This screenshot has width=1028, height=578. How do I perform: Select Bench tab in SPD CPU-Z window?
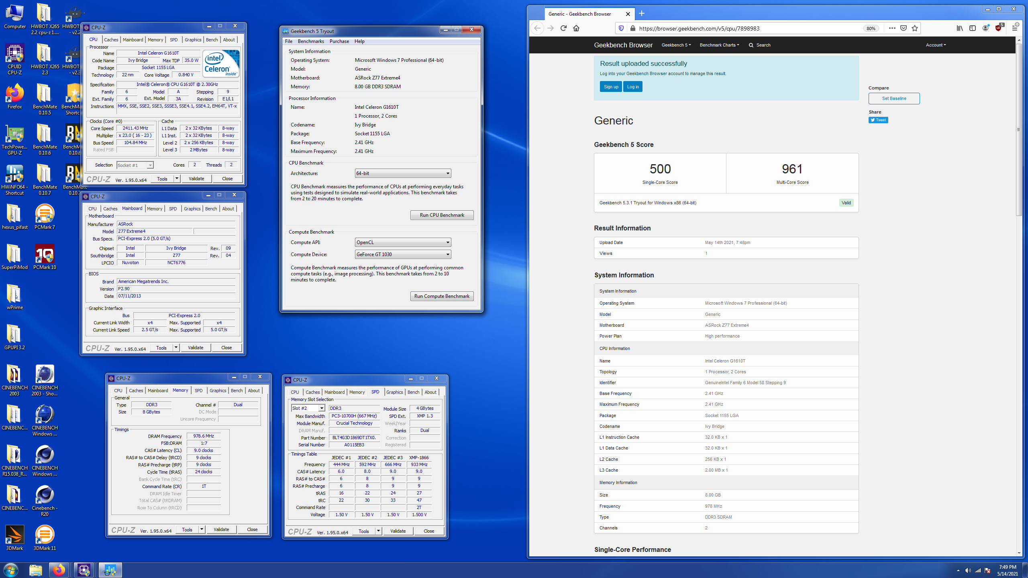click(413, 392)
